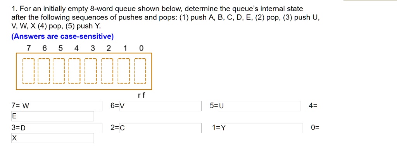Viewport: 397px width, 158px height.
Task: Click the 4= answer field containing E
Action: pyautogui.click(x=52, y=116)
